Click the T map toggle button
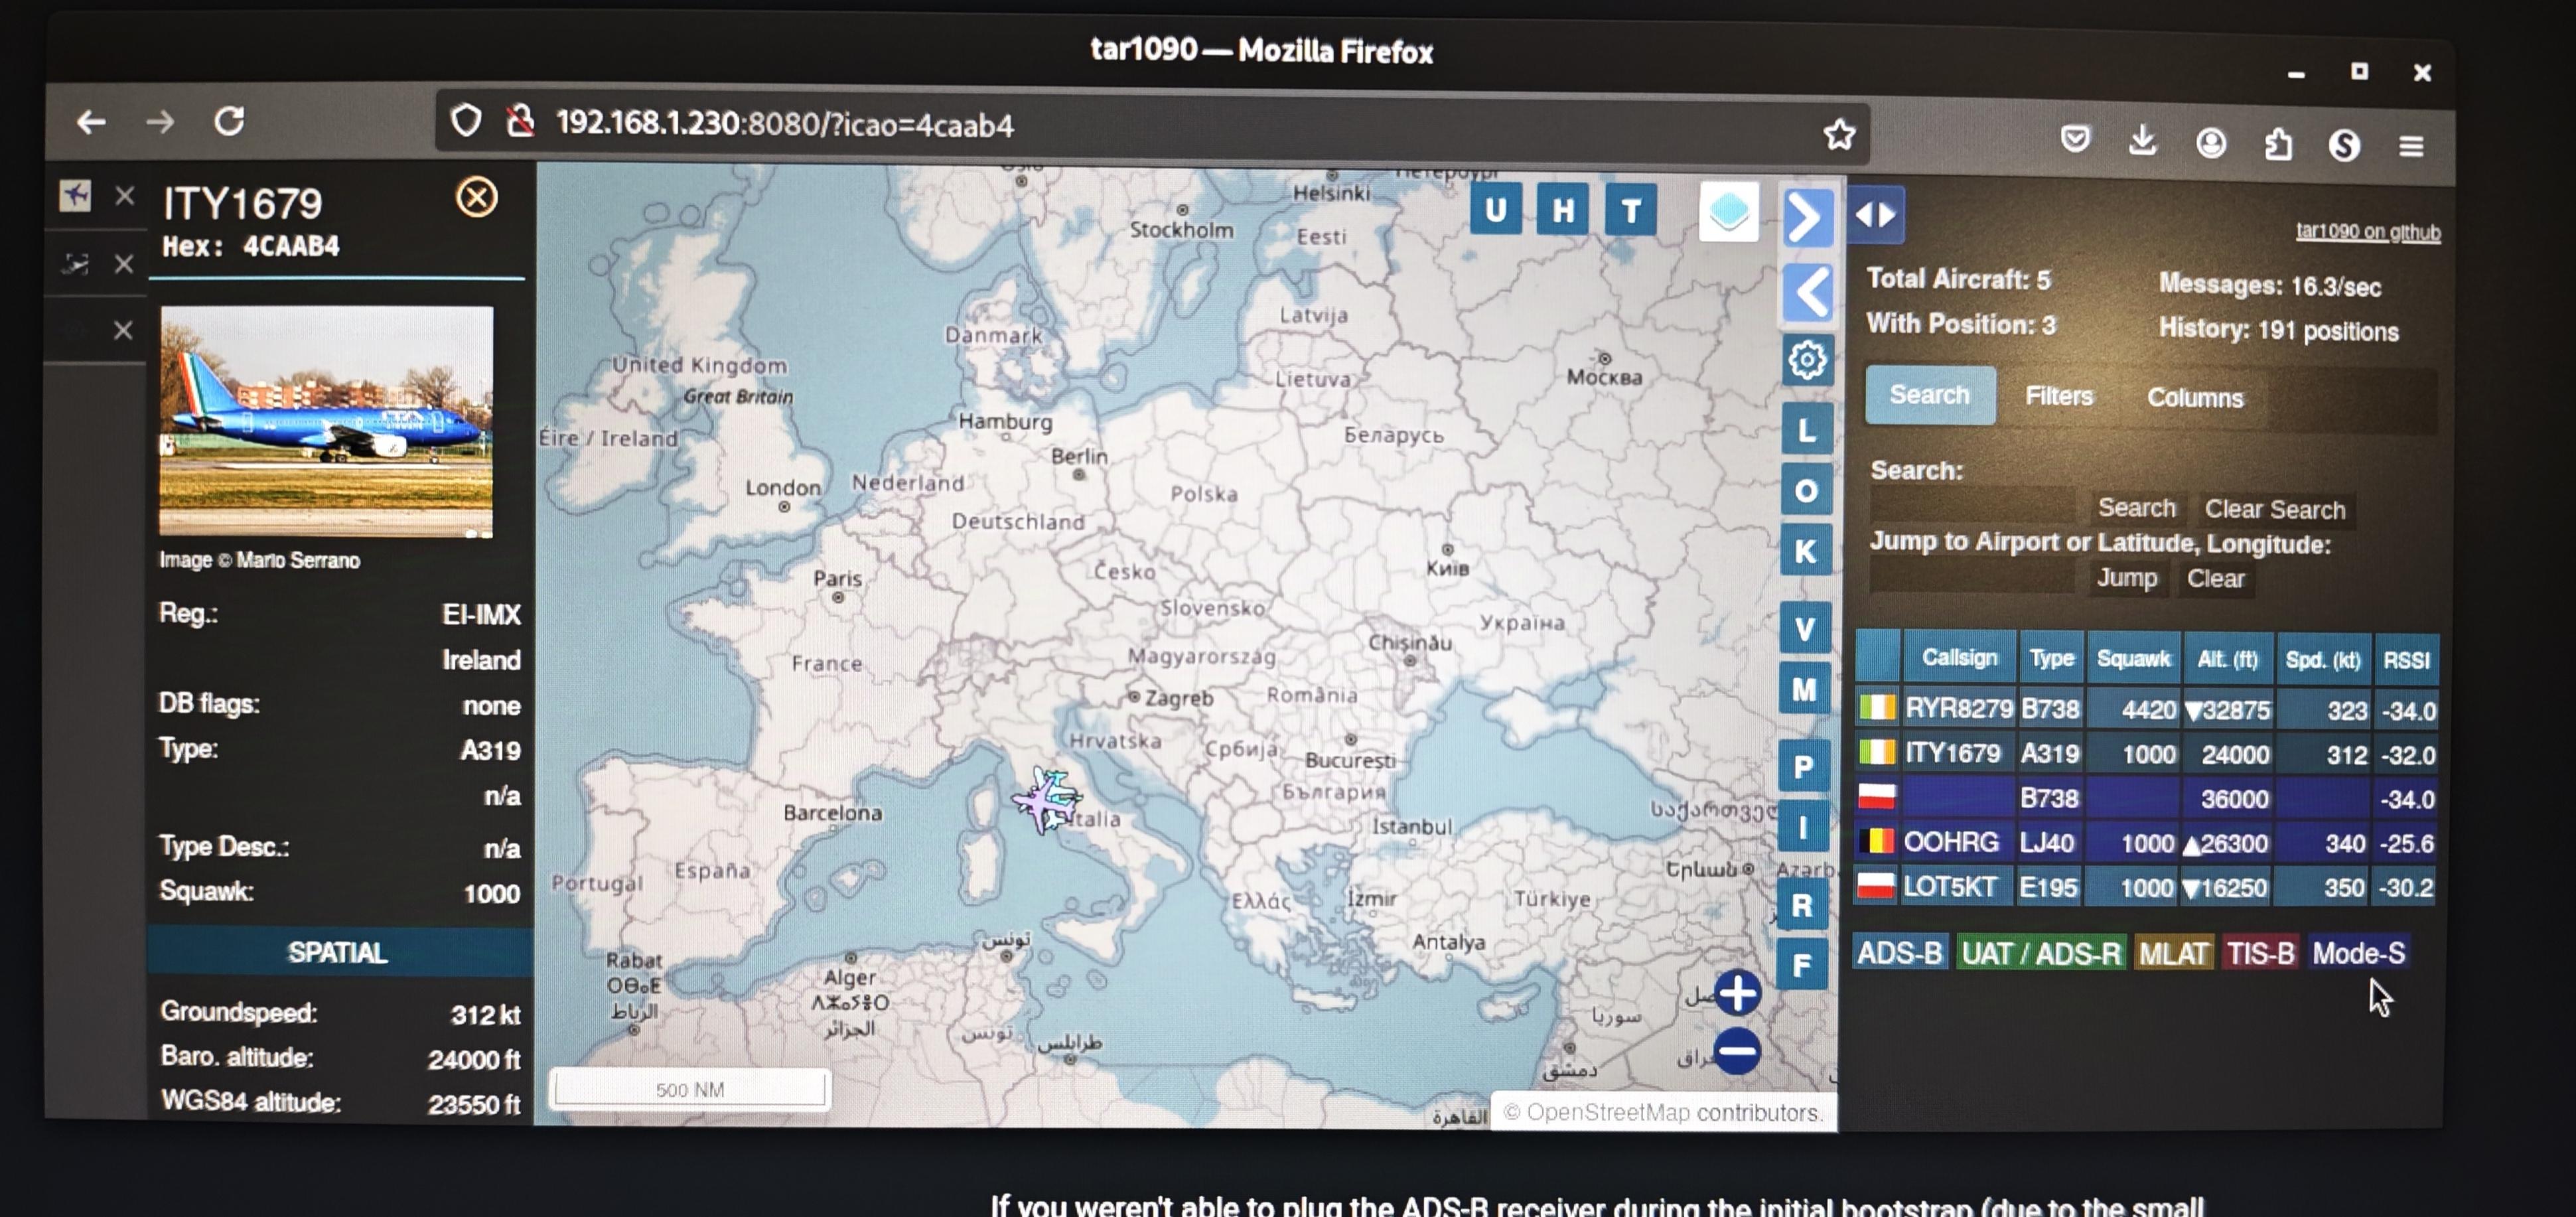This screenshot has width=2576, height=1217. [x=1631, y=211]
